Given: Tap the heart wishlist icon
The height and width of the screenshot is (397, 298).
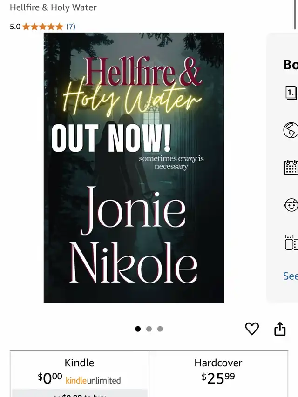Looking at the screenshot, I should [252, 329].
